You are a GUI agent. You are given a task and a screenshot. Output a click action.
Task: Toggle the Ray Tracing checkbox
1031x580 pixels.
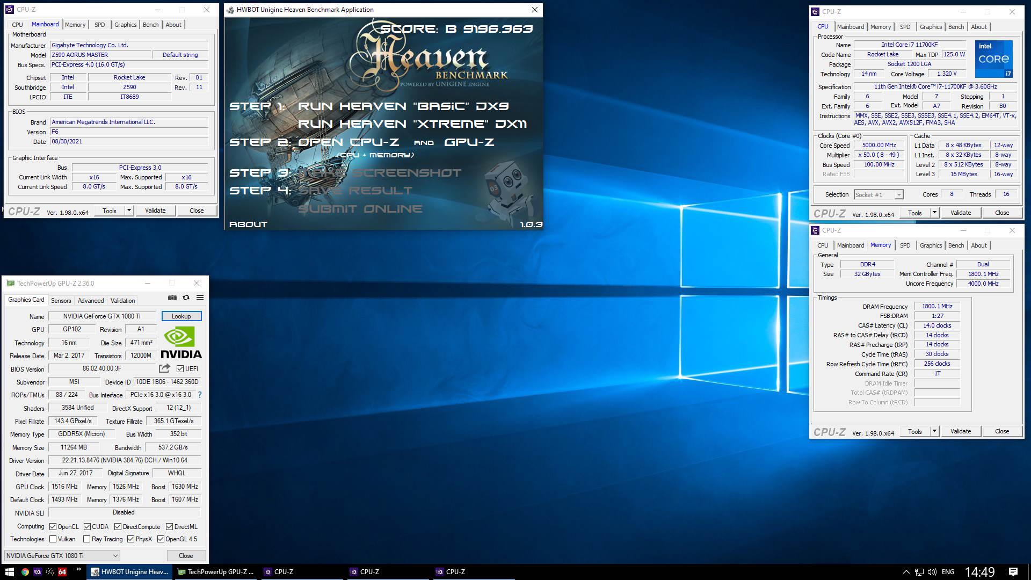click(87, 539)
